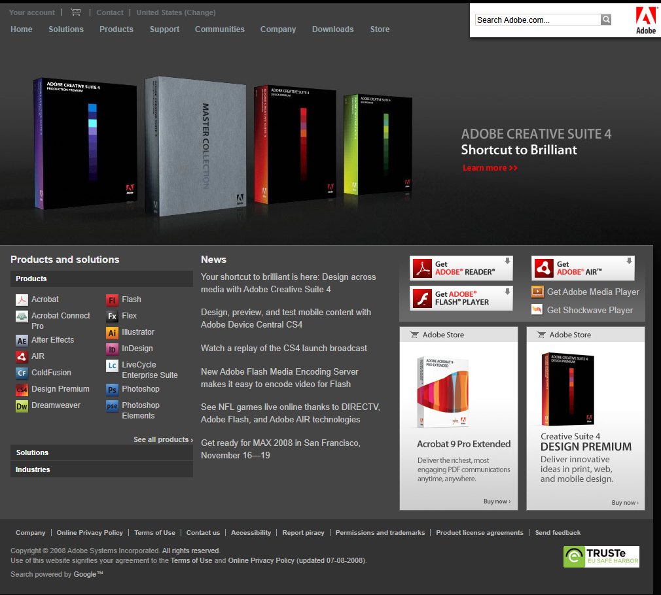Expand the Industries section
Image resolution: width=661 pixels, height=595 pixels.
tap(101, 469)
